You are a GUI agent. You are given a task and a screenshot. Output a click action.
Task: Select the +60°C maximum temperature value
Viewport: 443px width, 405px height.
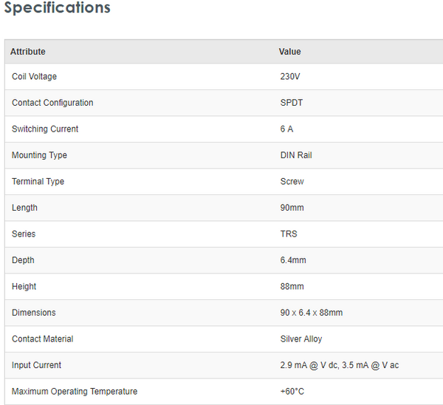click(292, 392)
